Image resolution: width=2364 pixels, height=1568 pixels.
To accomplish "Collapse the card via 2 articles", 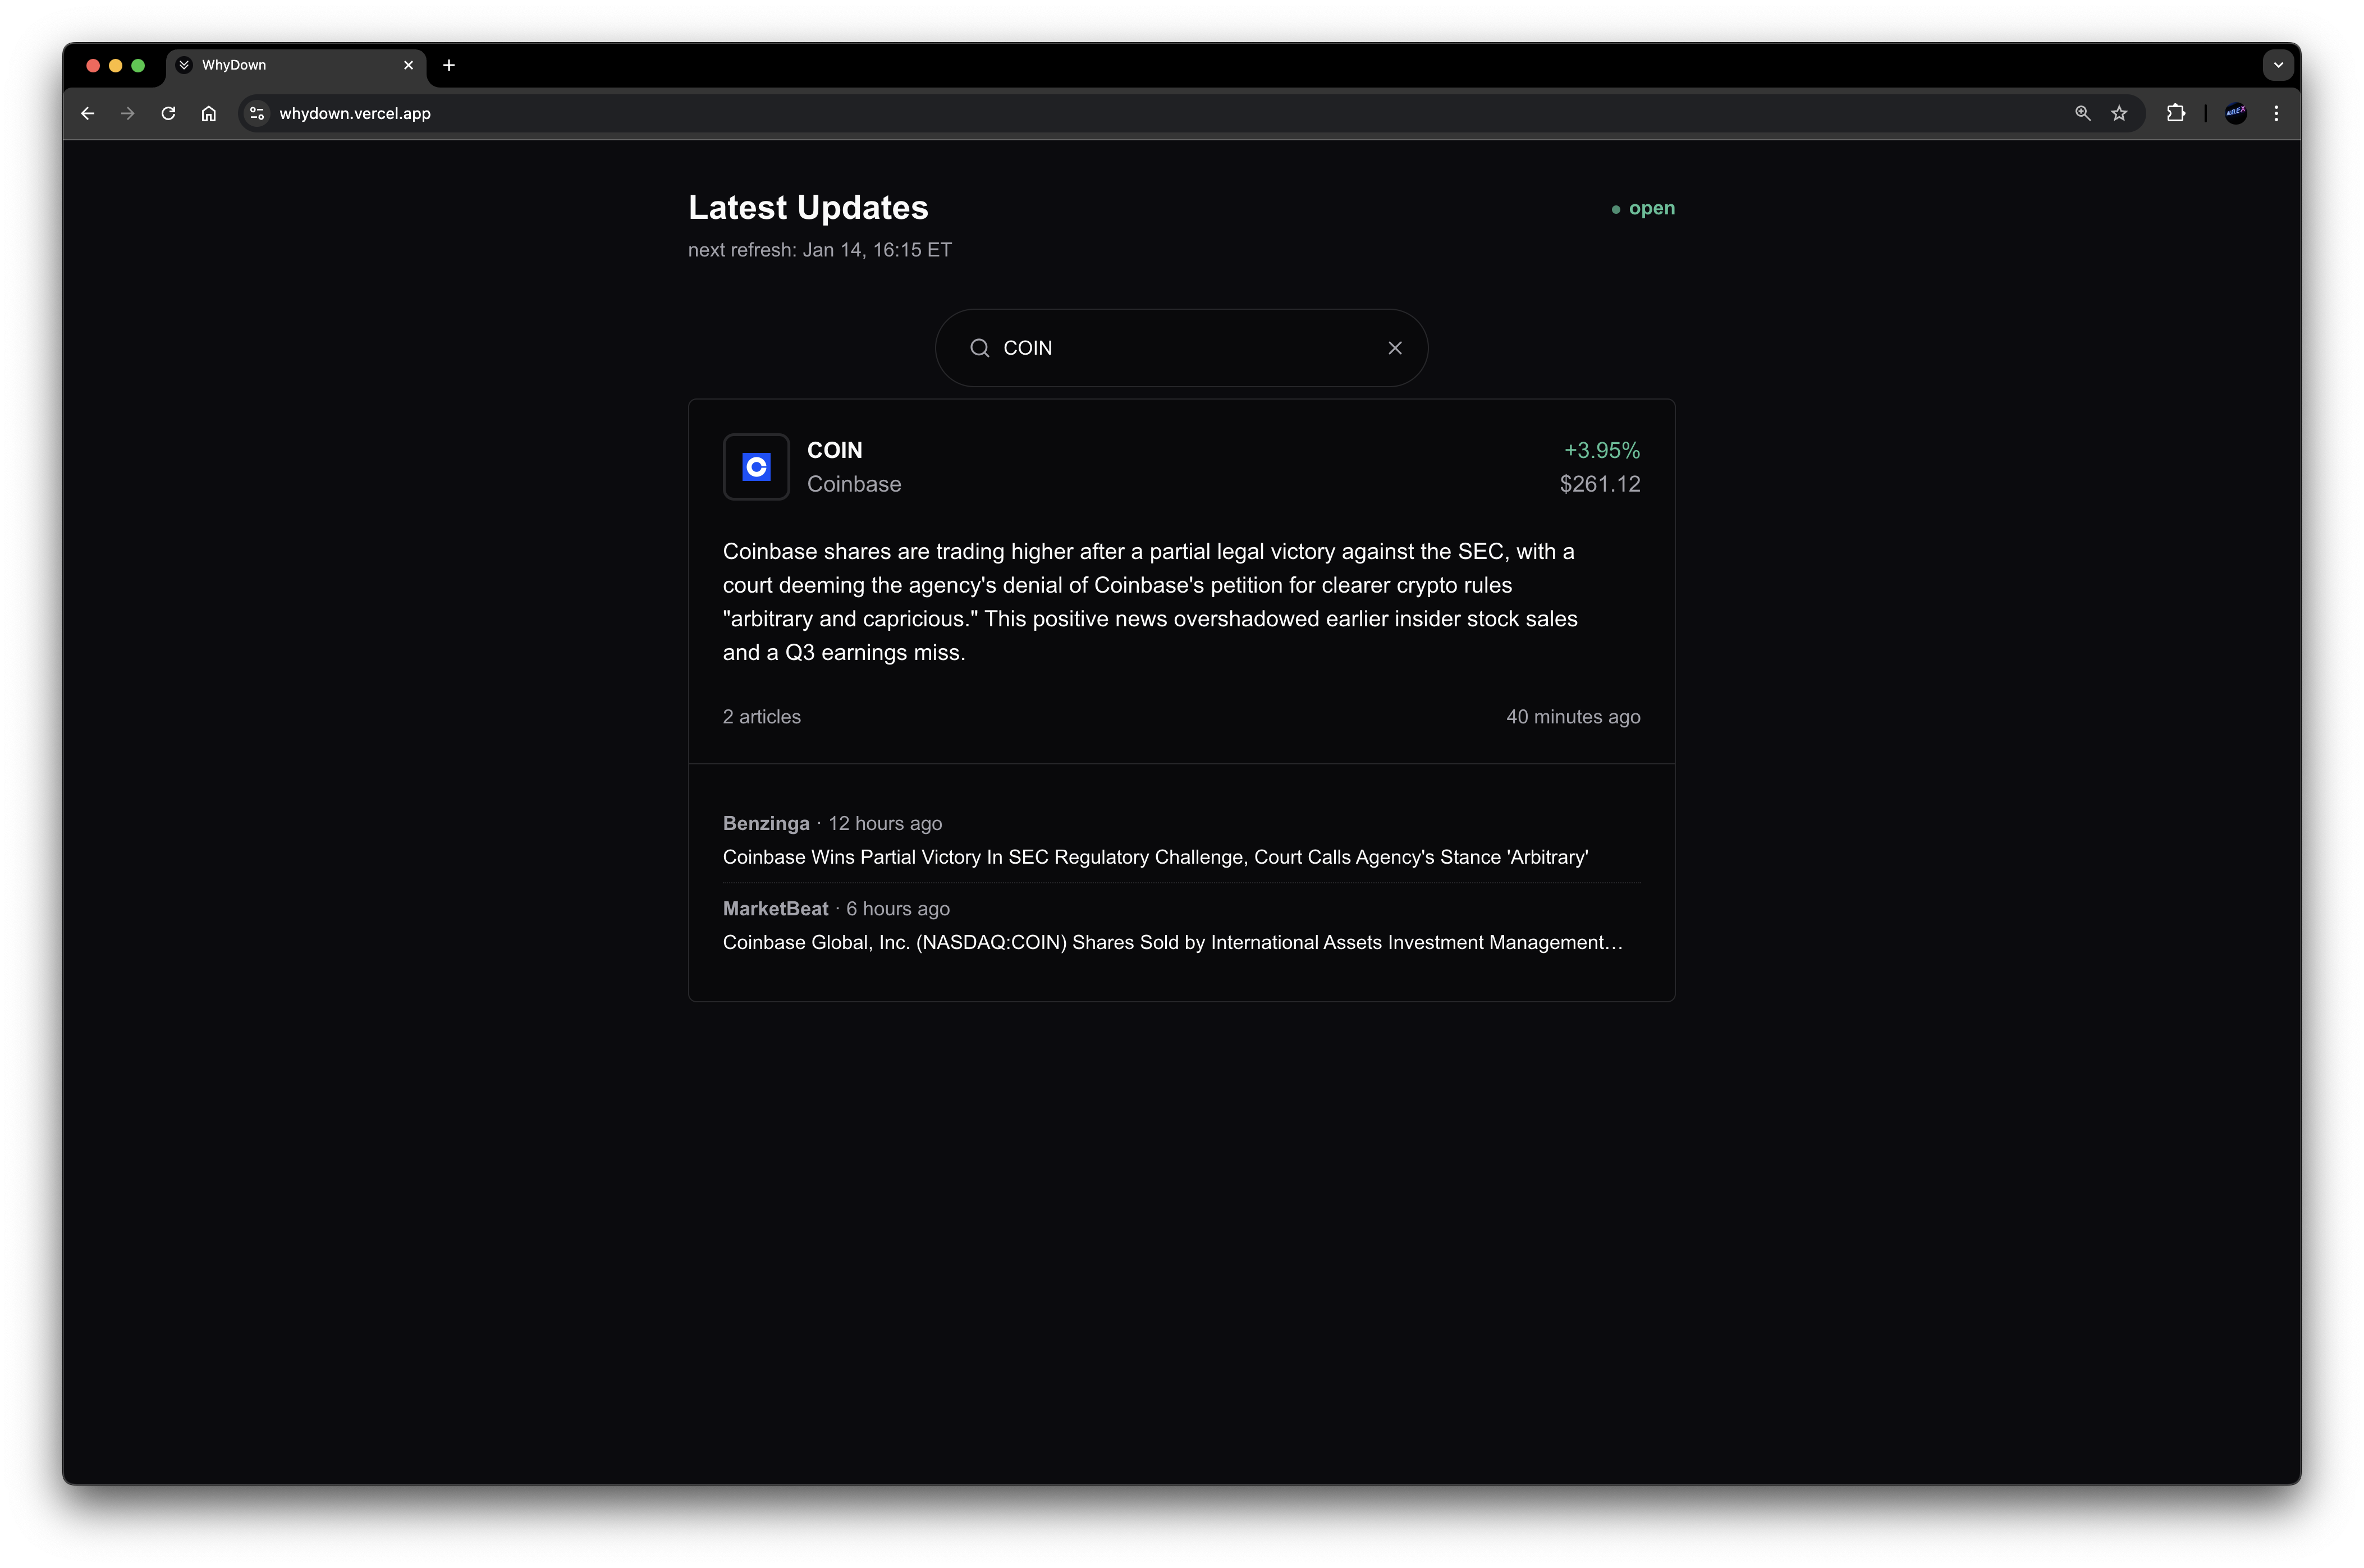I will (x=762, y=717).
